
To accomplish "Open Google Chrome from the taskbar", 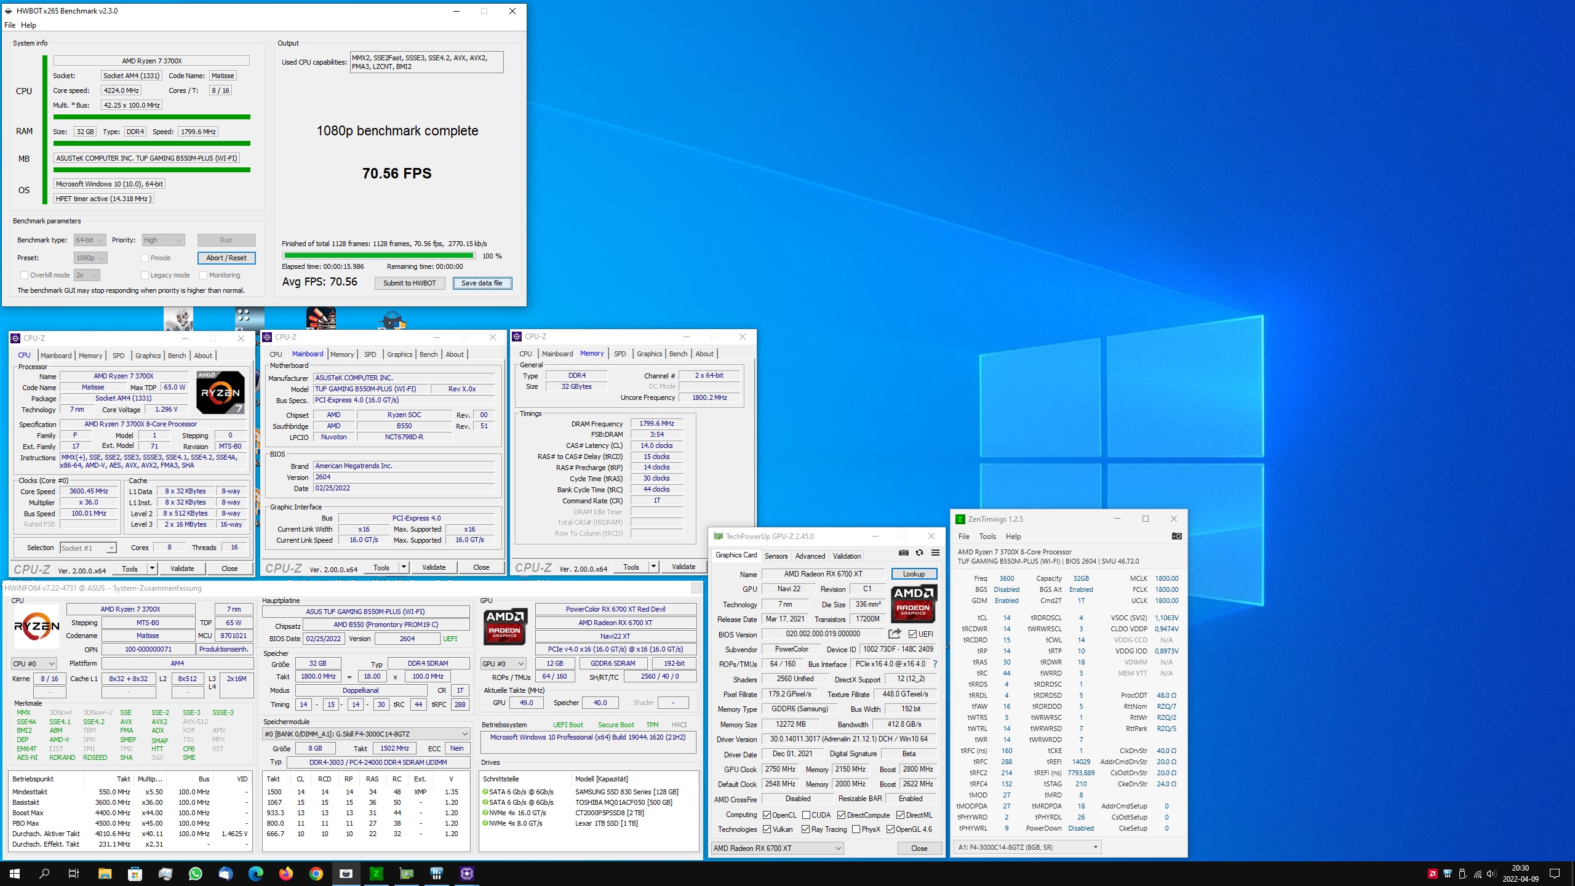I will point(316,874).
